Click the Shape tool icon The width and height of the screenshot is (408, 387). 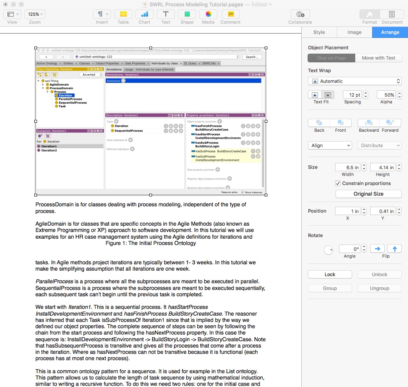[x=187, y=14]
